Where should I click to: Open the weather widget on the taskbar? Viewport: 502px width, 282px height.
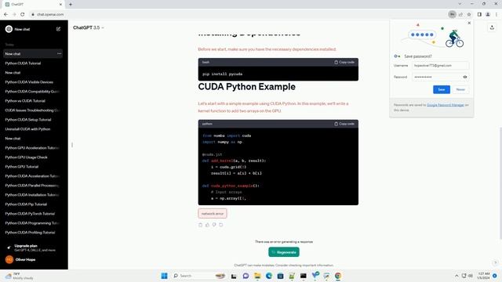[x=19, y=276]
